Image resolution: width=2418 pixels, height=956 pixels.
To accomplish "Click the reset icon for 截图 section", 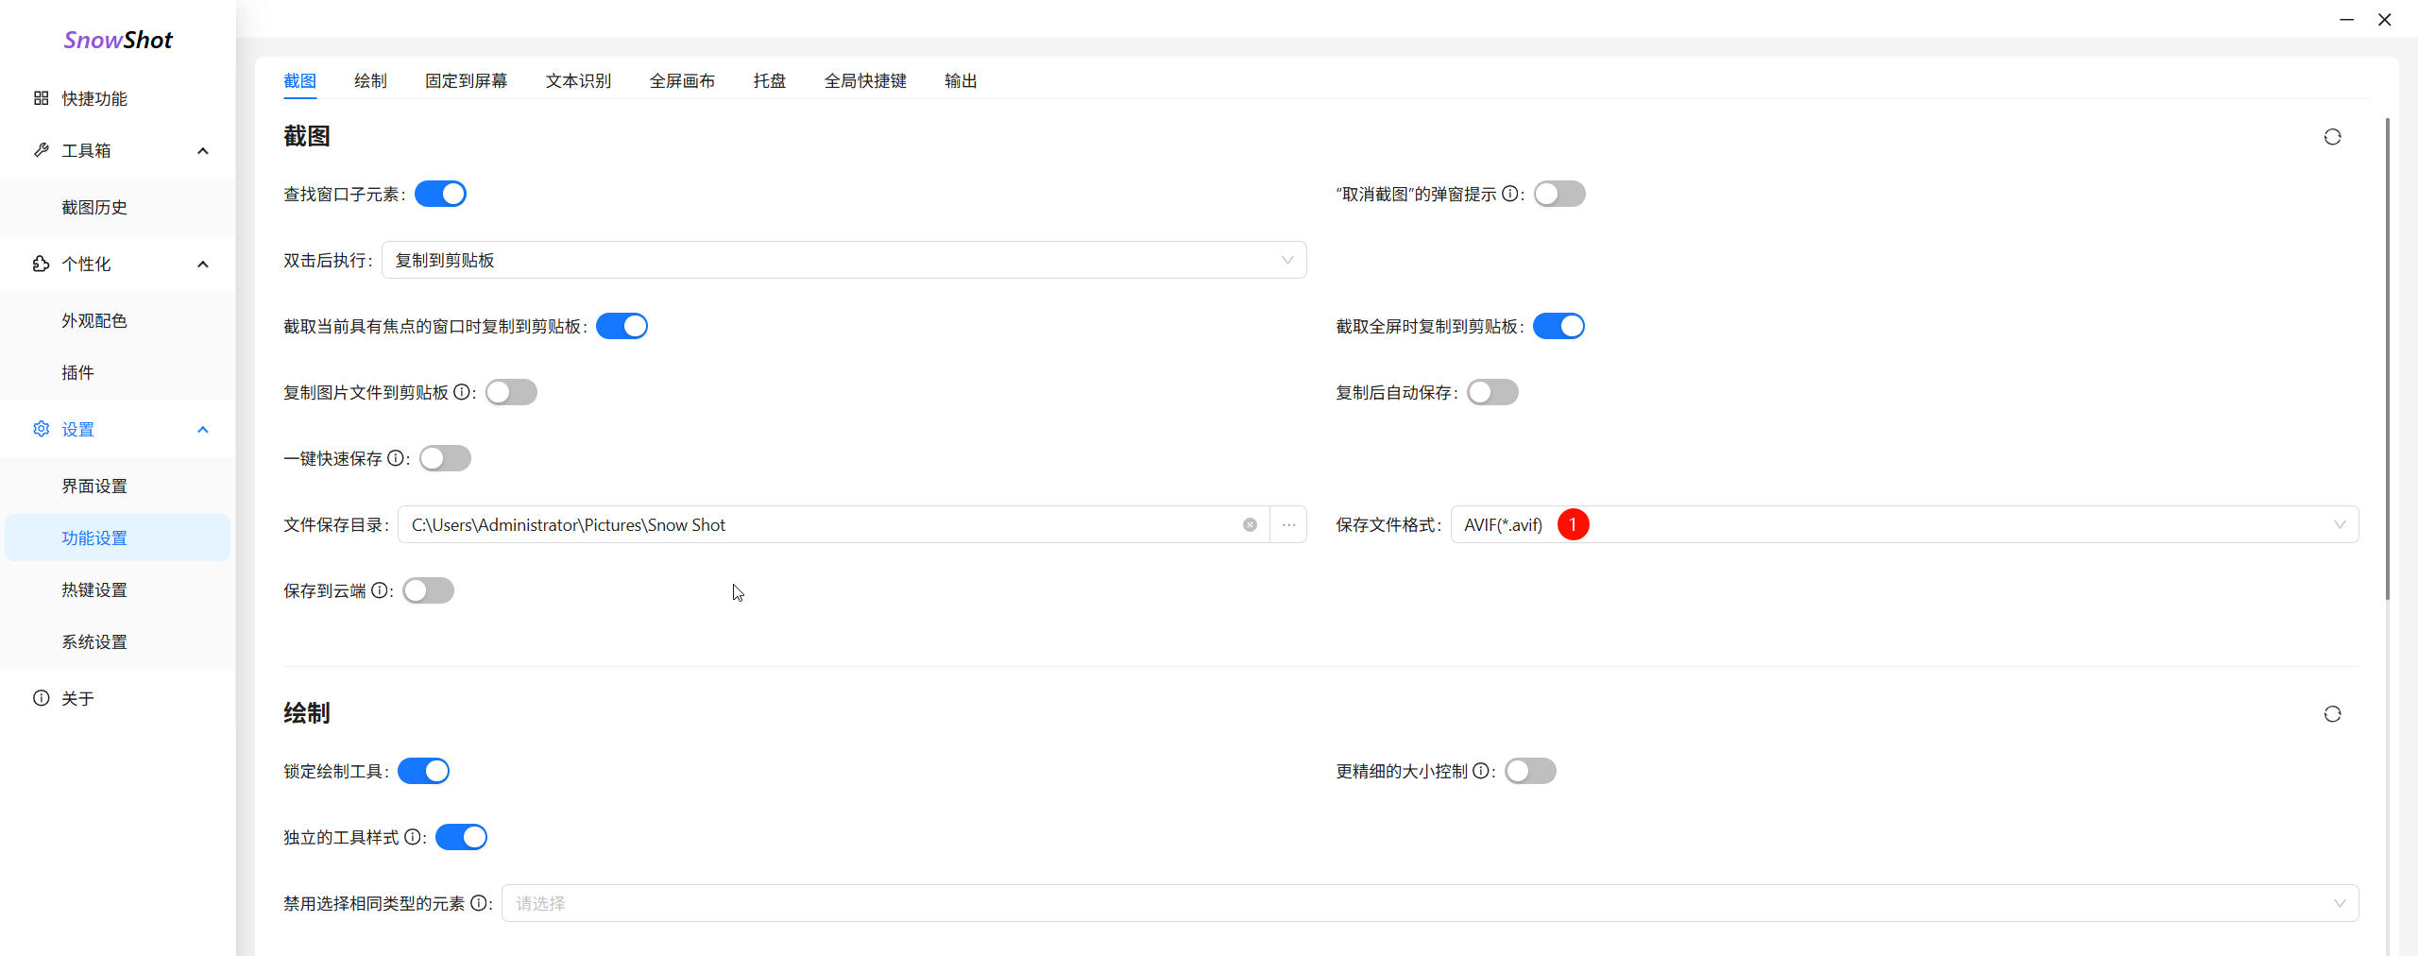I will 2332,137.
